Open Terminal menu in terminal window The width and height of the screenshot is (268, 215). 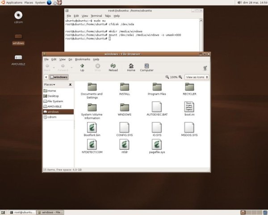point(96,16)
